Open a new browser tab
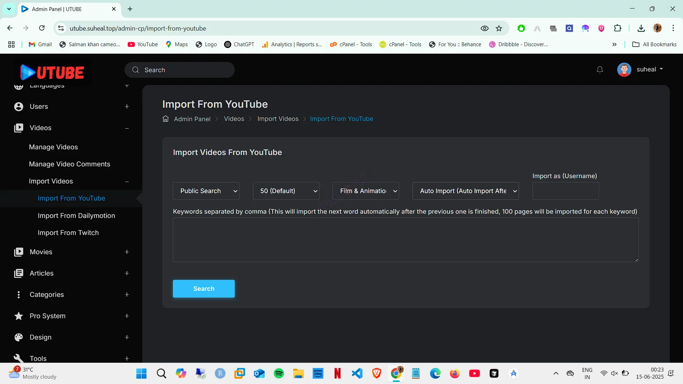The image size is (683, 384). (x=130, y=9)
